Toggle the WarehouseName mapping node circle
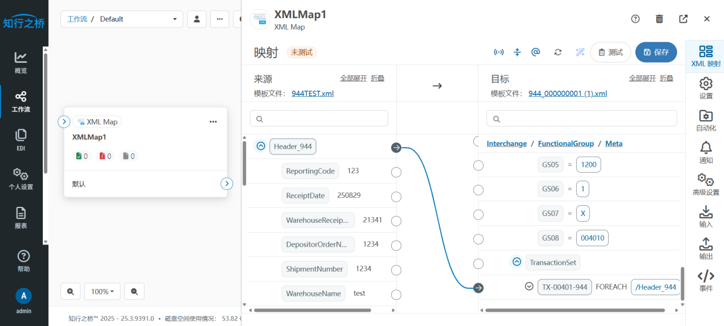This screenshot has width=724, height=326. 396,295
